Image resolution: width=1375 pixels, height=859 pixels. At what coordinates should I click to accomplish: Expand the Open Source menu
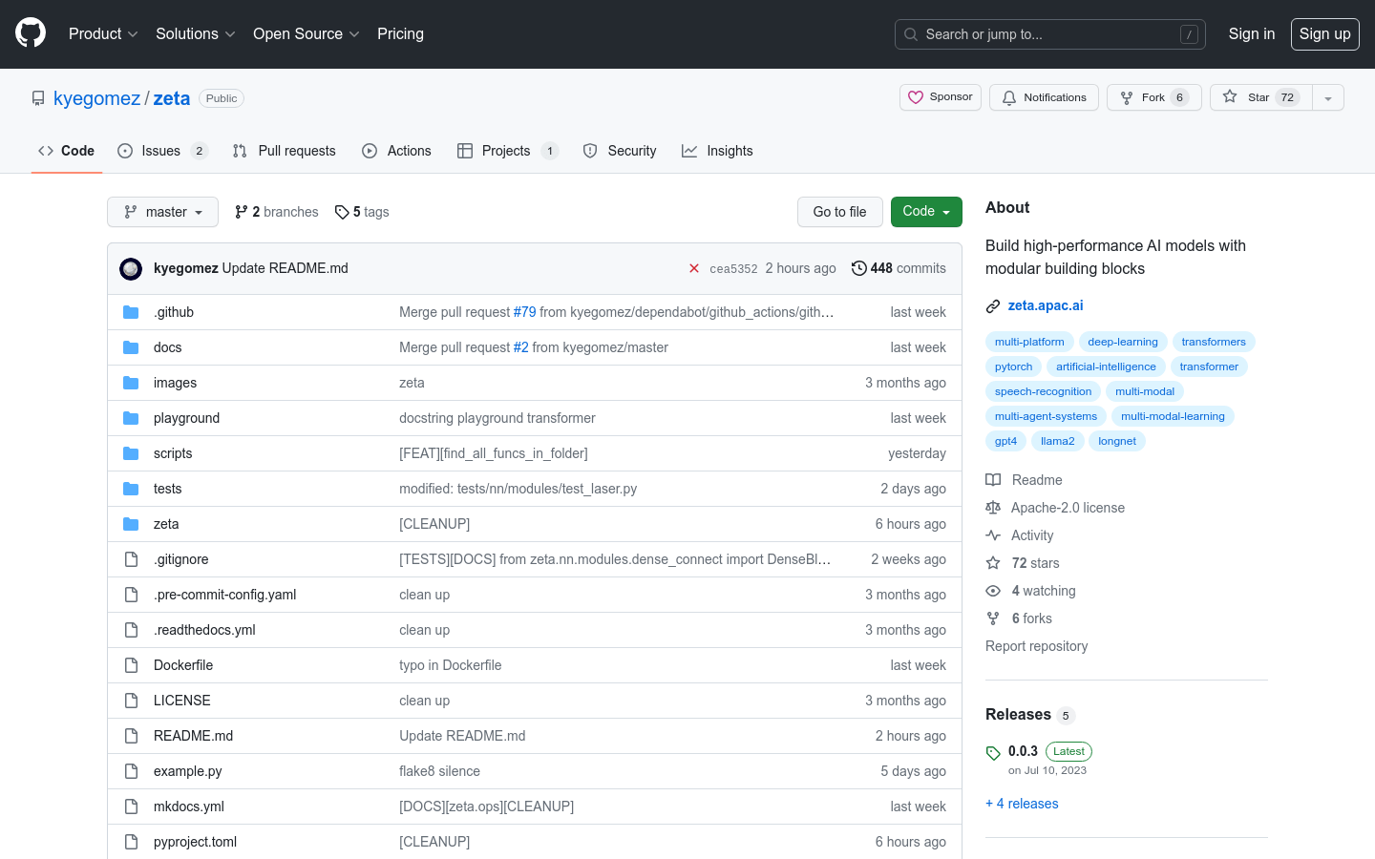307,33
